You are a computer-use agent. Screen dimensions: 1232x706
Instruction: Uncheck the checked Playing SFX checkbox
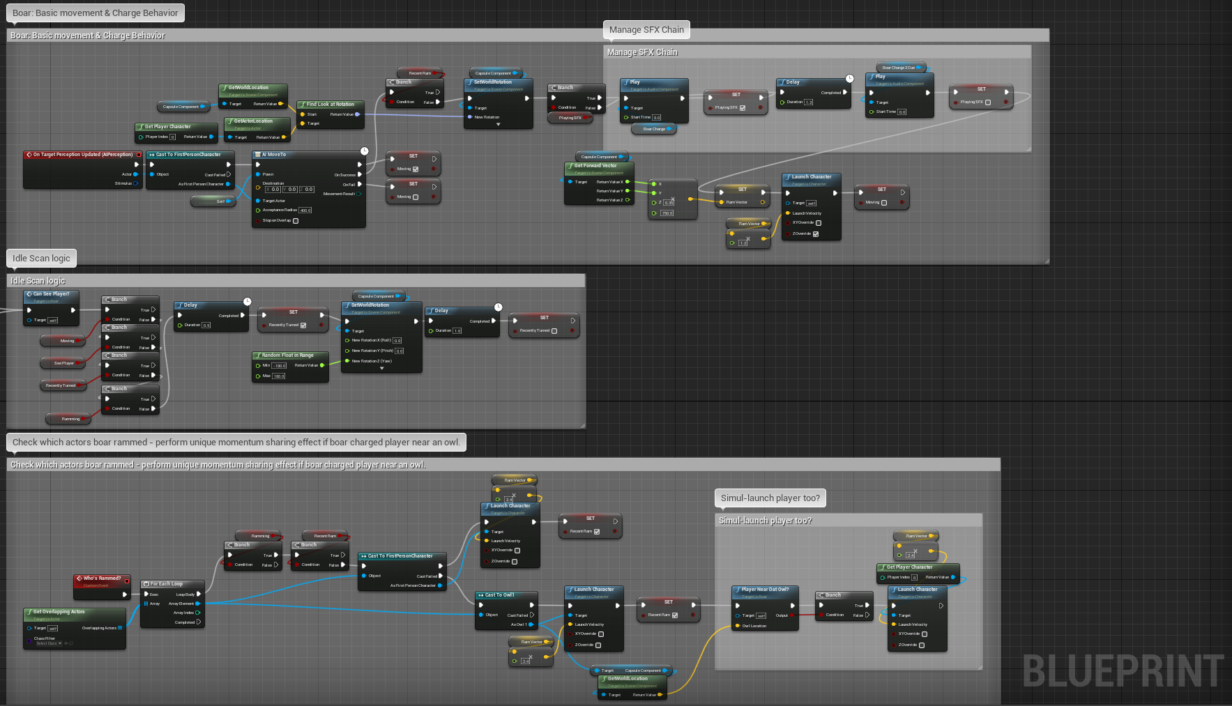point(743,108)
